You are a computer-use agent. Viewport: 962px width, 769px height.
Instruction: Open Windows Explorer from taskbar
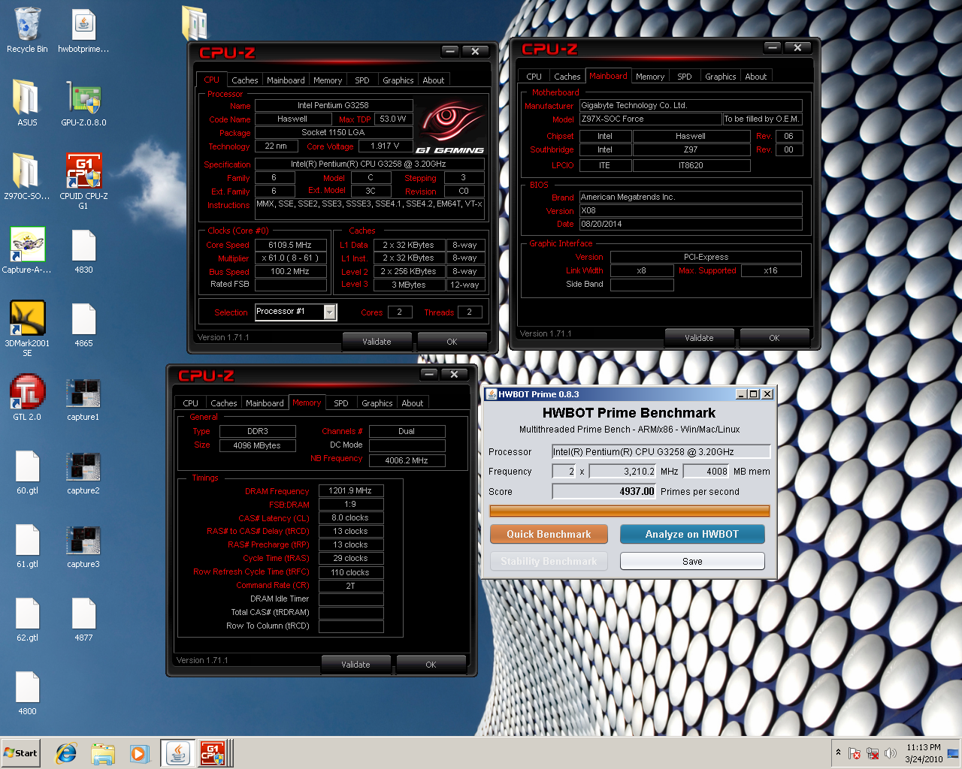102,753
